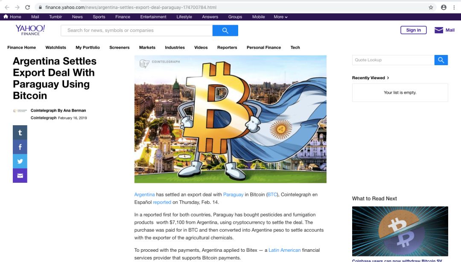Image resolution: width=461 pixels, height=262 pixels.
Task: Open the browser three-dot menu
Action: pos(454,7)
